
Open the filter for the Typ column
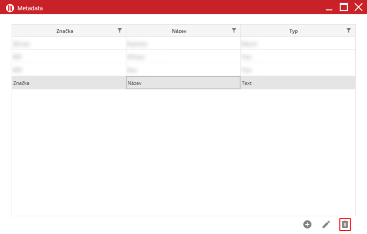[x=348, y=31]
